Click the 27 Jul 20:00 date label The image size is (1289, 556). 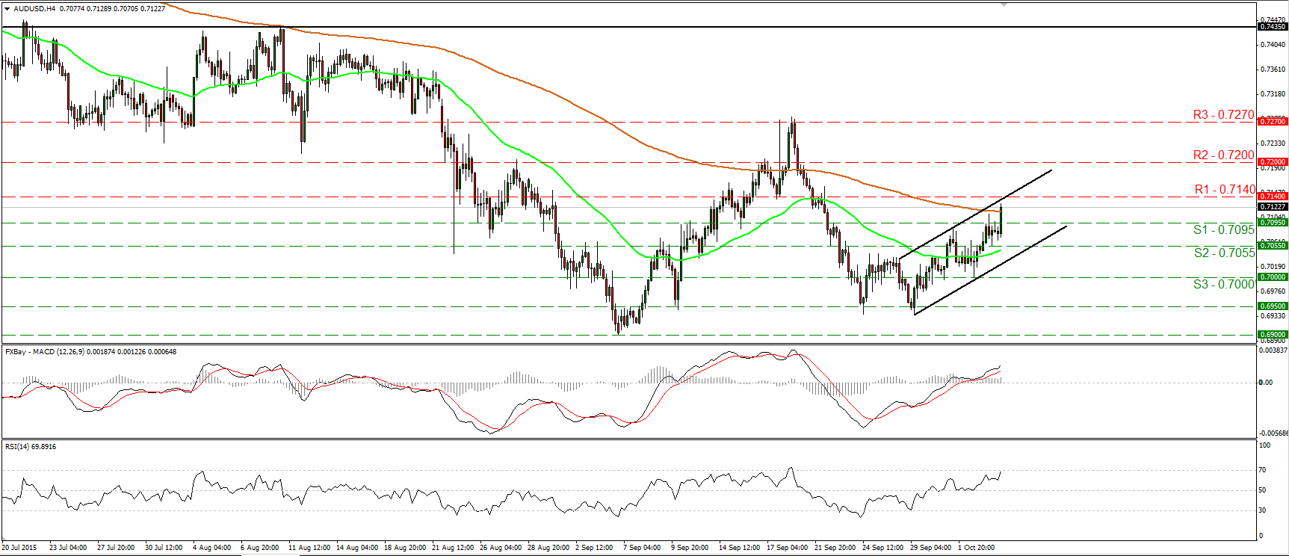116,548
